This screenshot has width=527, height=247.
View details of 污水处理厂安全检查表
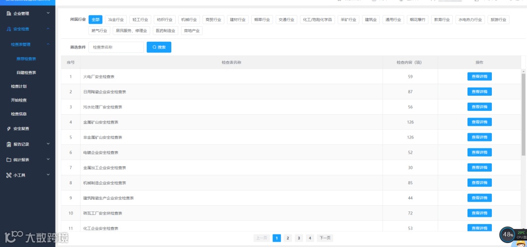point(479,107)
